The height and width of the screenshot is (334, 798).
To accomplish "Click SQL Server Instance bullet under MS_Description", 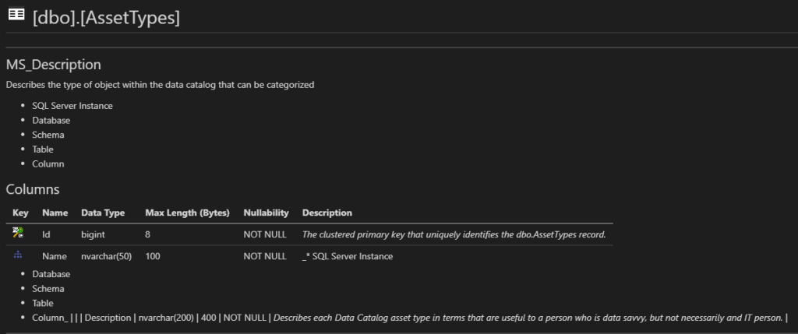I will click(x=72, y=106).
